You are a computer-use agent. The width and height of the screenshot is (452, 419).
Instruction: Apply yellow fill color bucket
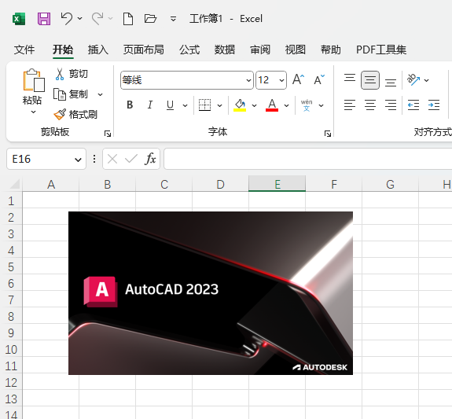click(240, 105)
